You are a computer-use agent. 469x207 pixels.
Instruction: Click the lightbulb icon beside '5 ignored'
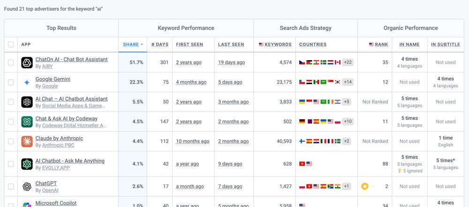click(x=399, y=171)
